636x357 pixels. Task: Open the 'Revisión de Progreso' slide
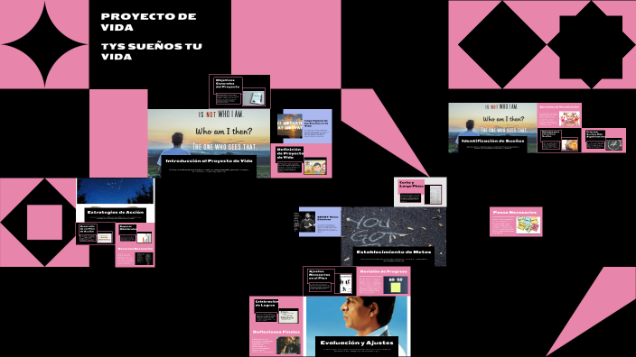(383, 281)
